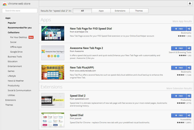Click star rating of Speed Dial 2
The image size is (194, 130).
(x=181, y=103)
